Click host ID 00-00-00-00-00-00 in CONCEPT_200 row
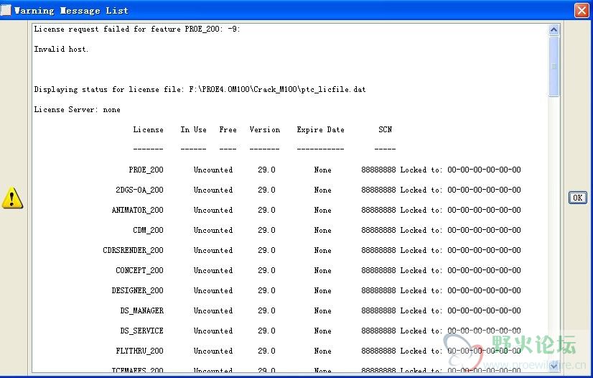 [484, 270]
